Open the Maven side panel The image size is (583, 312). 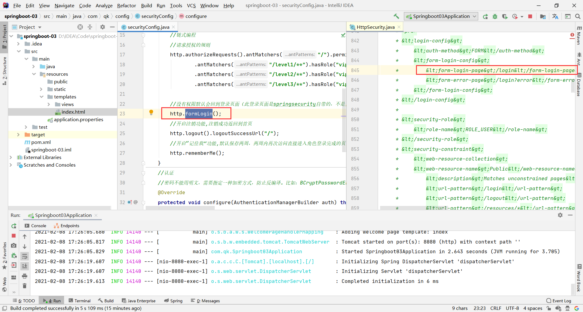(579, 36)
